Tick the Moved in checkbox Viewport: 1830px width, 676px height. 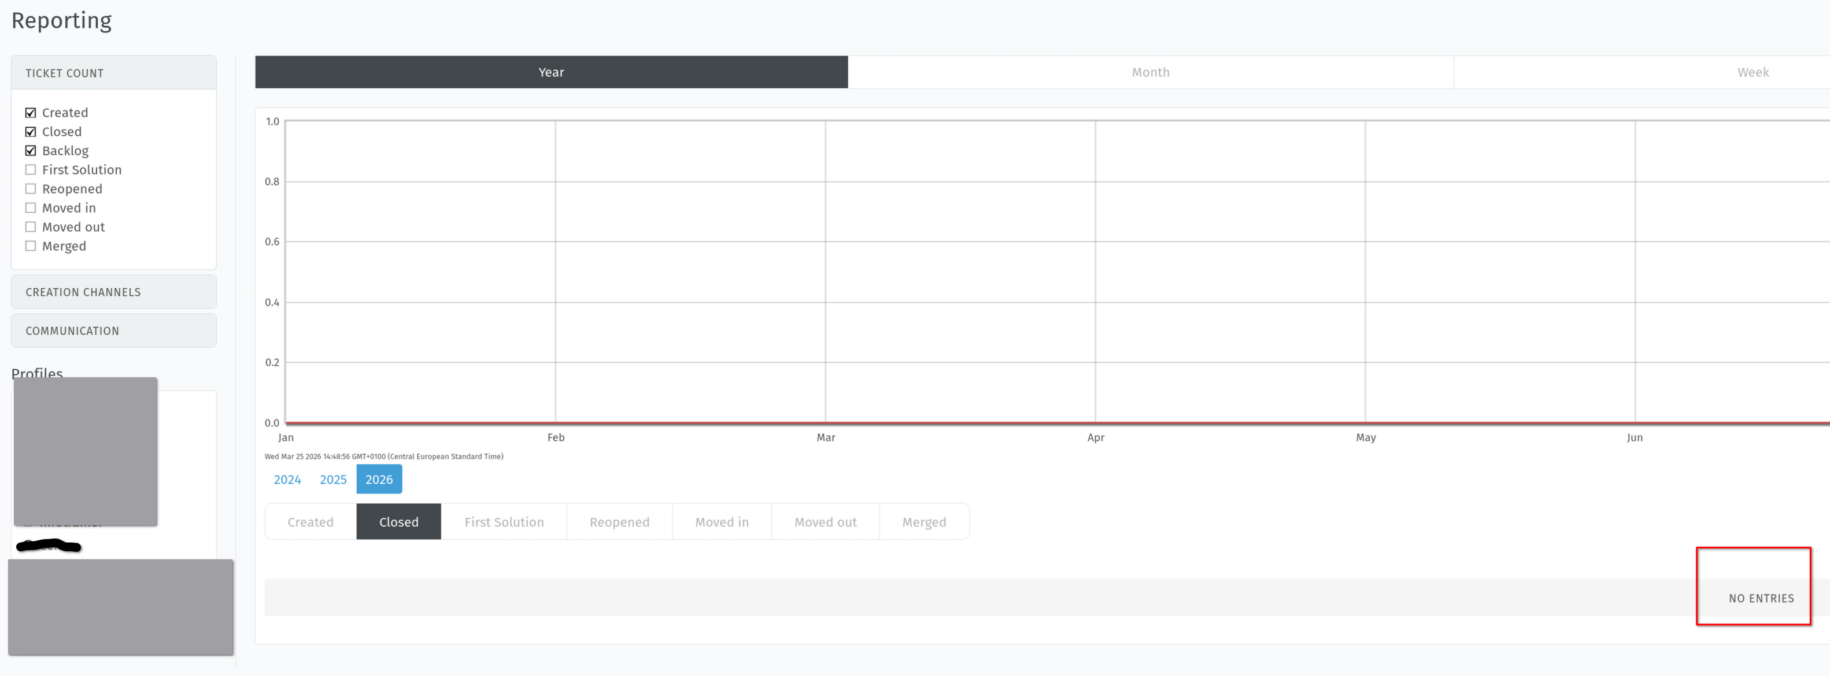click(31, 208)
